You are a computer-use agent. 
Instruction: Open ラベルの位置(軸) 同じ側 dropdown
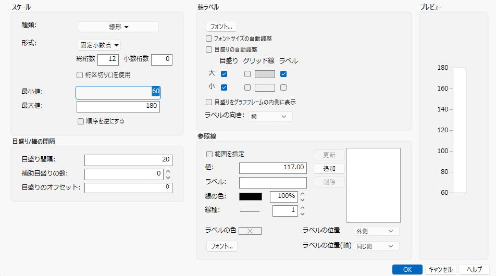pos(376,246)
